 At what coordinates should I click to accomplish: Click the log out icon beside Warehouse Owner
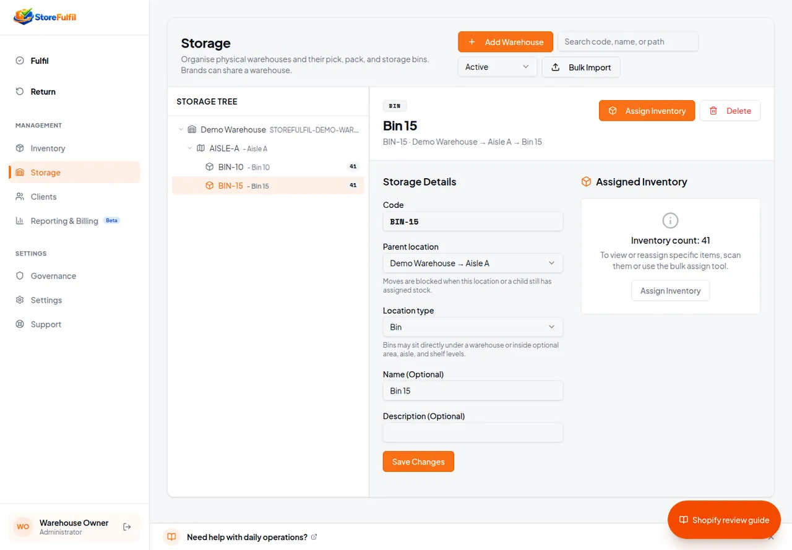[x=127, y=527]
